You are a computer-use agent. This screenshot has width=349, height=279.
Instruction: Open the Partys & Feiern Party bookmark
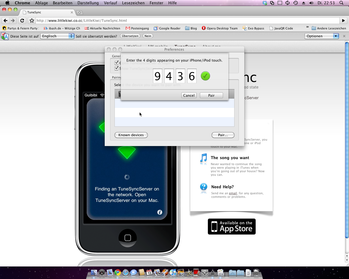pos(20,28)
